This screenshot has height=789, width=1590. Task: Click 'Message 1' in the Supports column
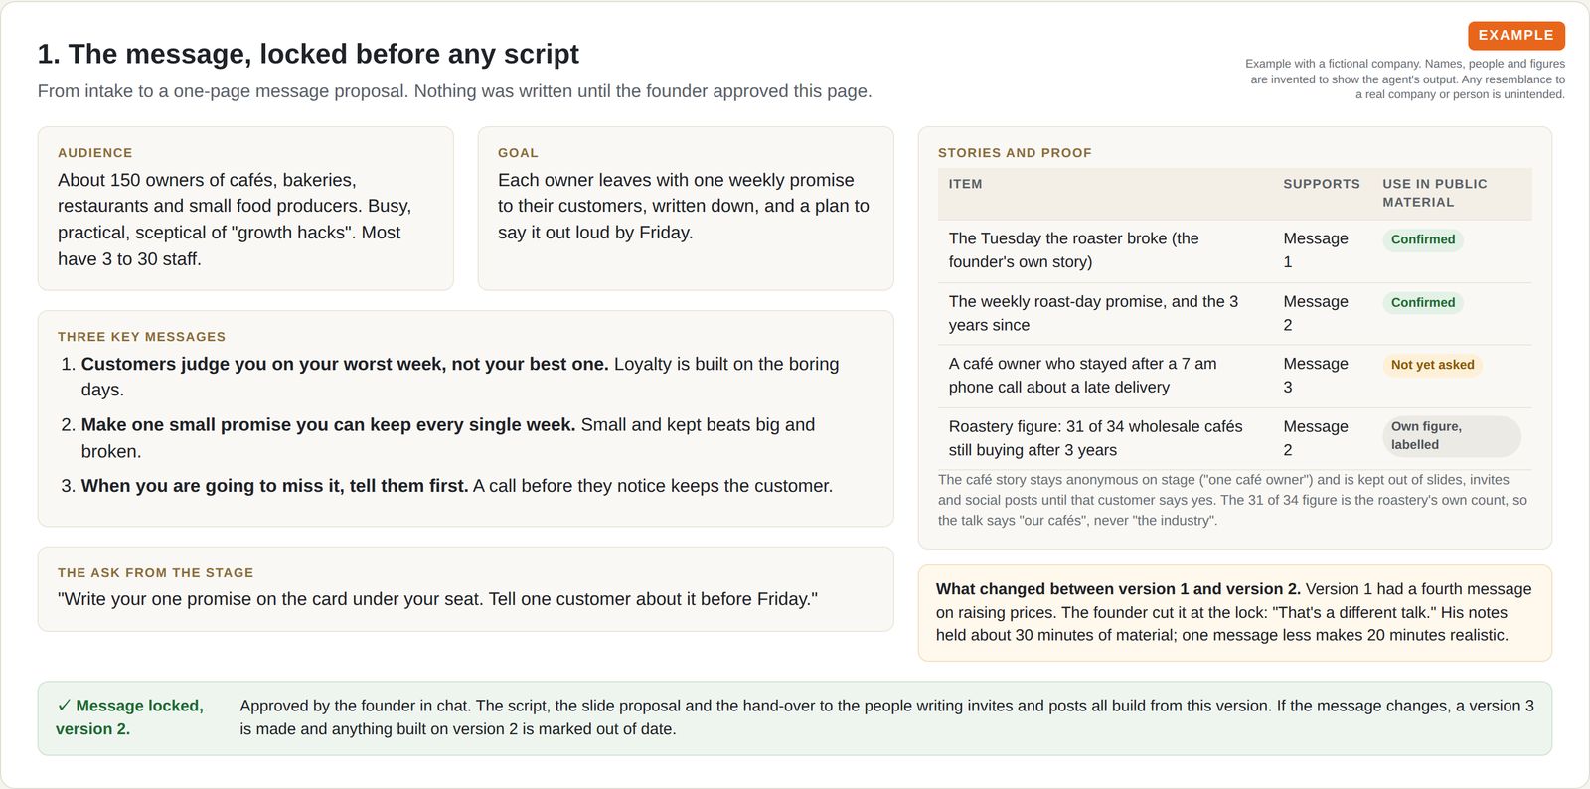(x=1316, y=250)
